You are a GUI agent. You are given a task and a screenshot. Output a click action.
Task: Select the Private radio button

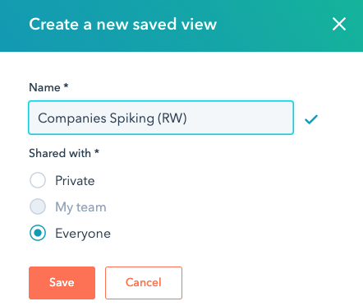click(38, 180)
